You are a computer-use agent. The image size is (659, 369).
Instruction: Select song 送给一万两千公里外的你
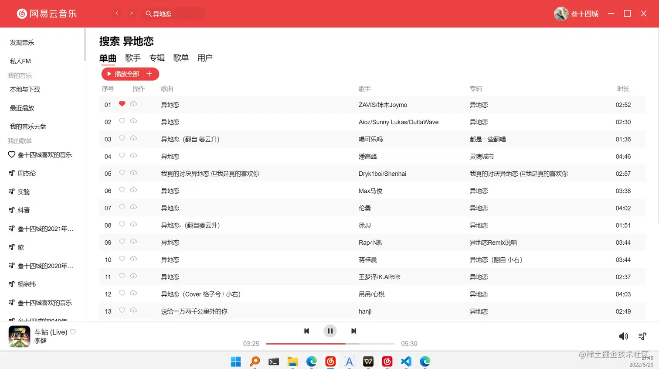click(x=194, y=311)
